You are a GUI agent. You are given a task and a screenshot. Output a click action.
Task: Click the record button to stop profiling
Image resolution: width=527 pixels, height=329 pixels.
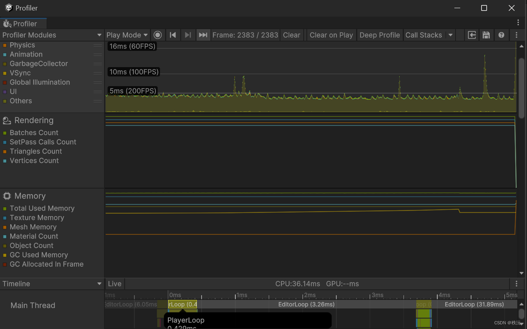[158, 35]
